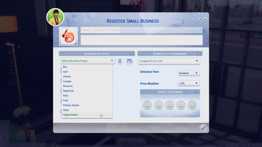Click the trash delete preset icon
Viewport: 262px width, 147px height.
(120, 61)
